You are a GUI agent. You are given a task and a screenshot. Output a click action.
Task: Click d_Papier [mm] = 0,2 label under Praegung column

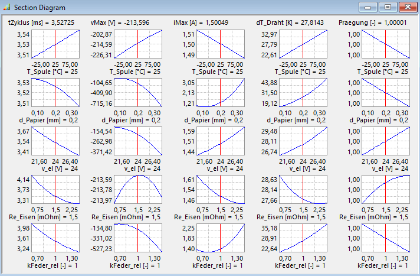coord(379,121)
